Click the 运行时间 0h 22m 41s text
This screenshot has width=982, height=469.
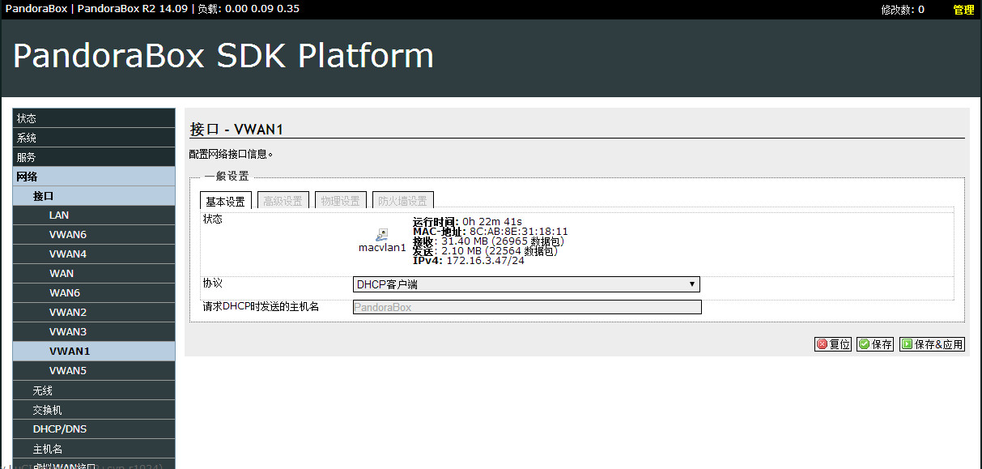tap(467, 222)
